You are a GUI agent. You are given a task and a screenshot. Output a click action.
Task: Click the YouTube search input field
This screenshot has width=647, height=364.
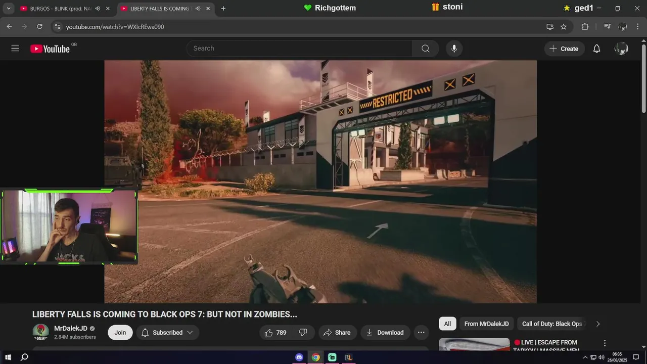[x=299, y=49]
